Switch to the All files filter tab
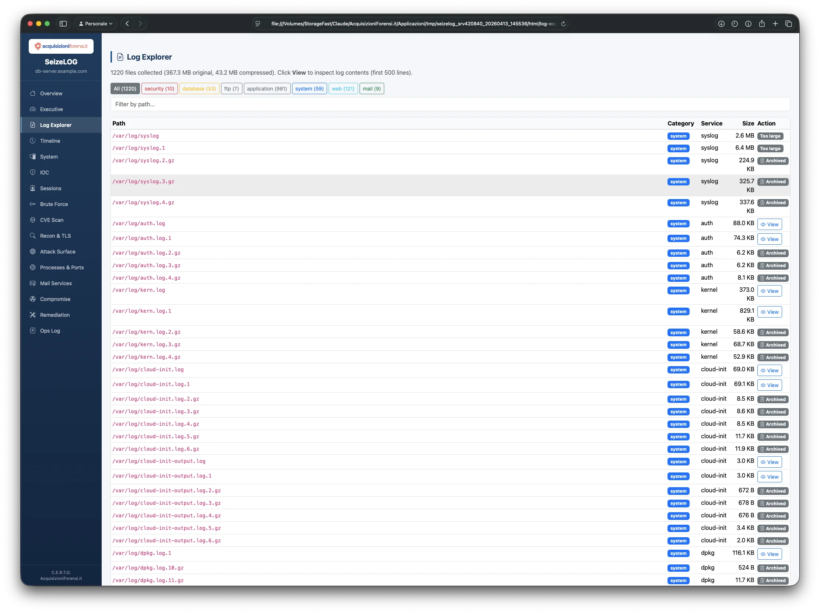 pyautogui.click(x=125, y=88)
